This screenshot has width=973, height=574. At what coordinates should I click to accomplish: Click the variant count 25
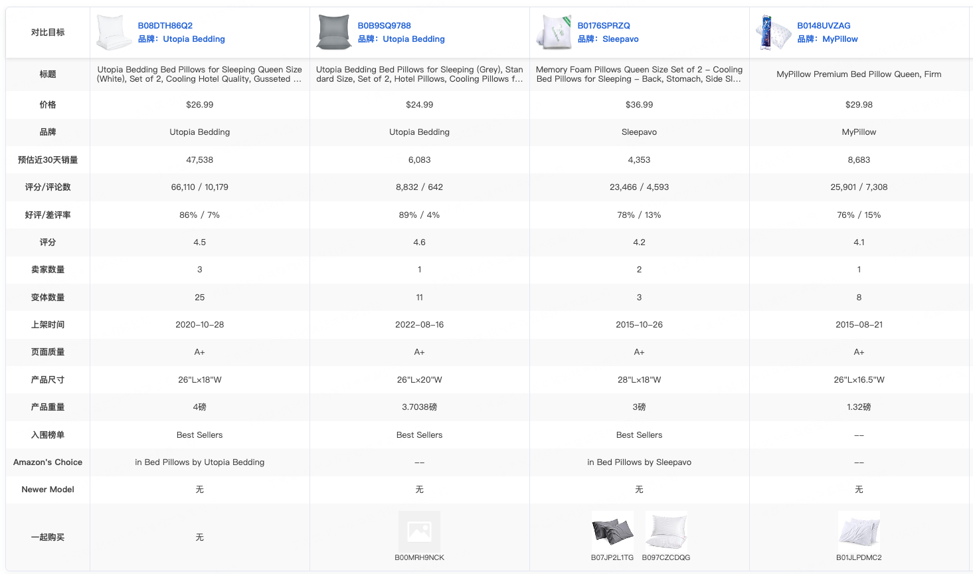click(x=200, y=298)
